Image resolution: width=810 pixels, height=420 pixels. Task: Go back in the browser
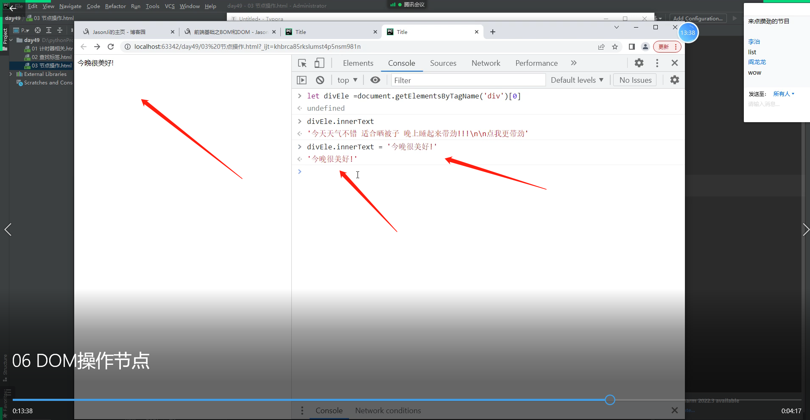click(84, 47)
